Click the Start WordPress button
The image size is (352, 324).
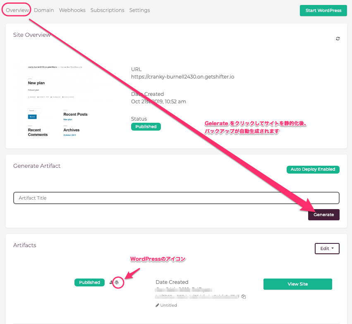(323, 10)
